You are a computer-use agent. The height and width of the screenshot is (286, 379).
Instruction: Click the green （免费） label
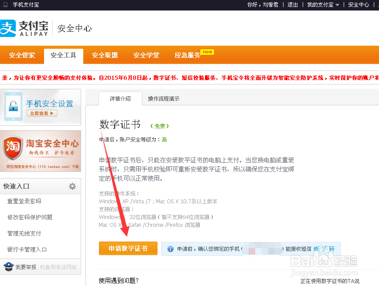pos(160,126)
